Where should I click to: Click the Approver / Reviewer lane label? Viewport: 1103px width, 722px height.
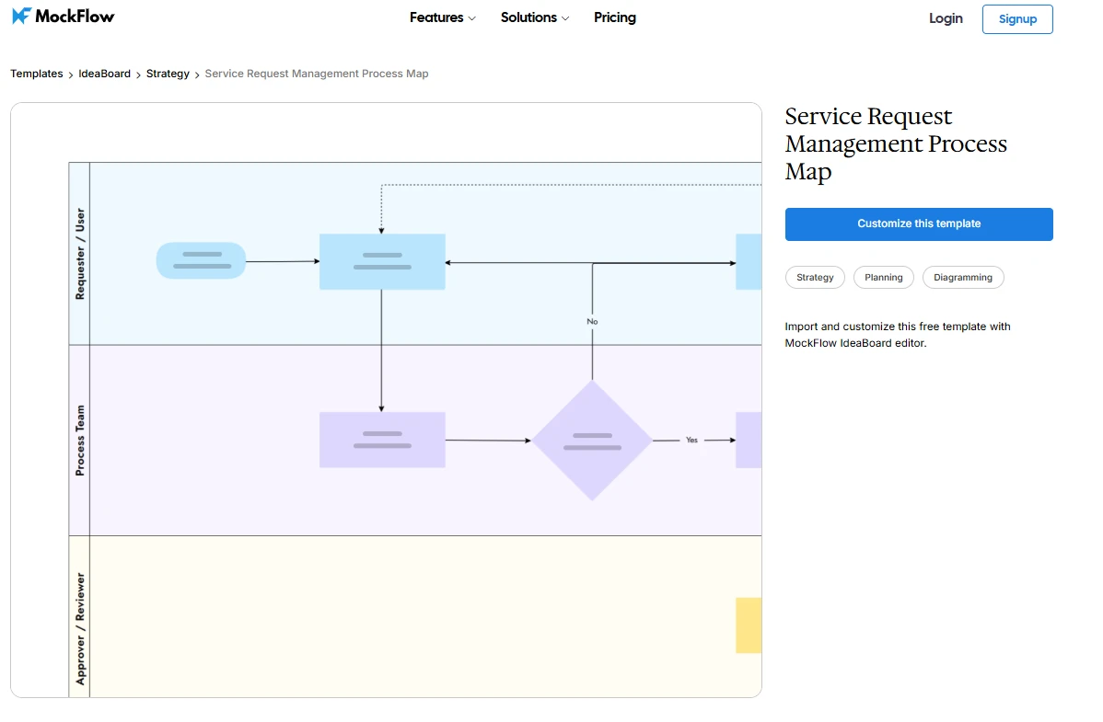(79, 628)
